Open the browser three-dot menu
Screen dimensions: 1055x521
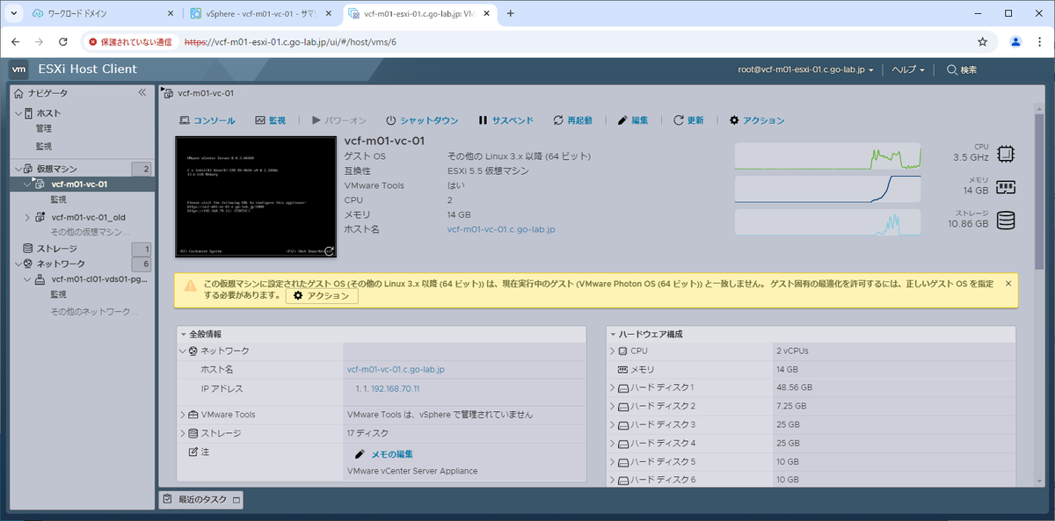[1039, 41]
